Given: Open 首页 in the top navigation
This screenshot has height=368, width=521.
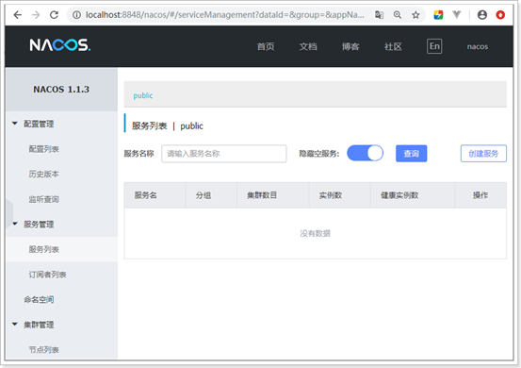Looking at the screenshot, I should (266, 46).
